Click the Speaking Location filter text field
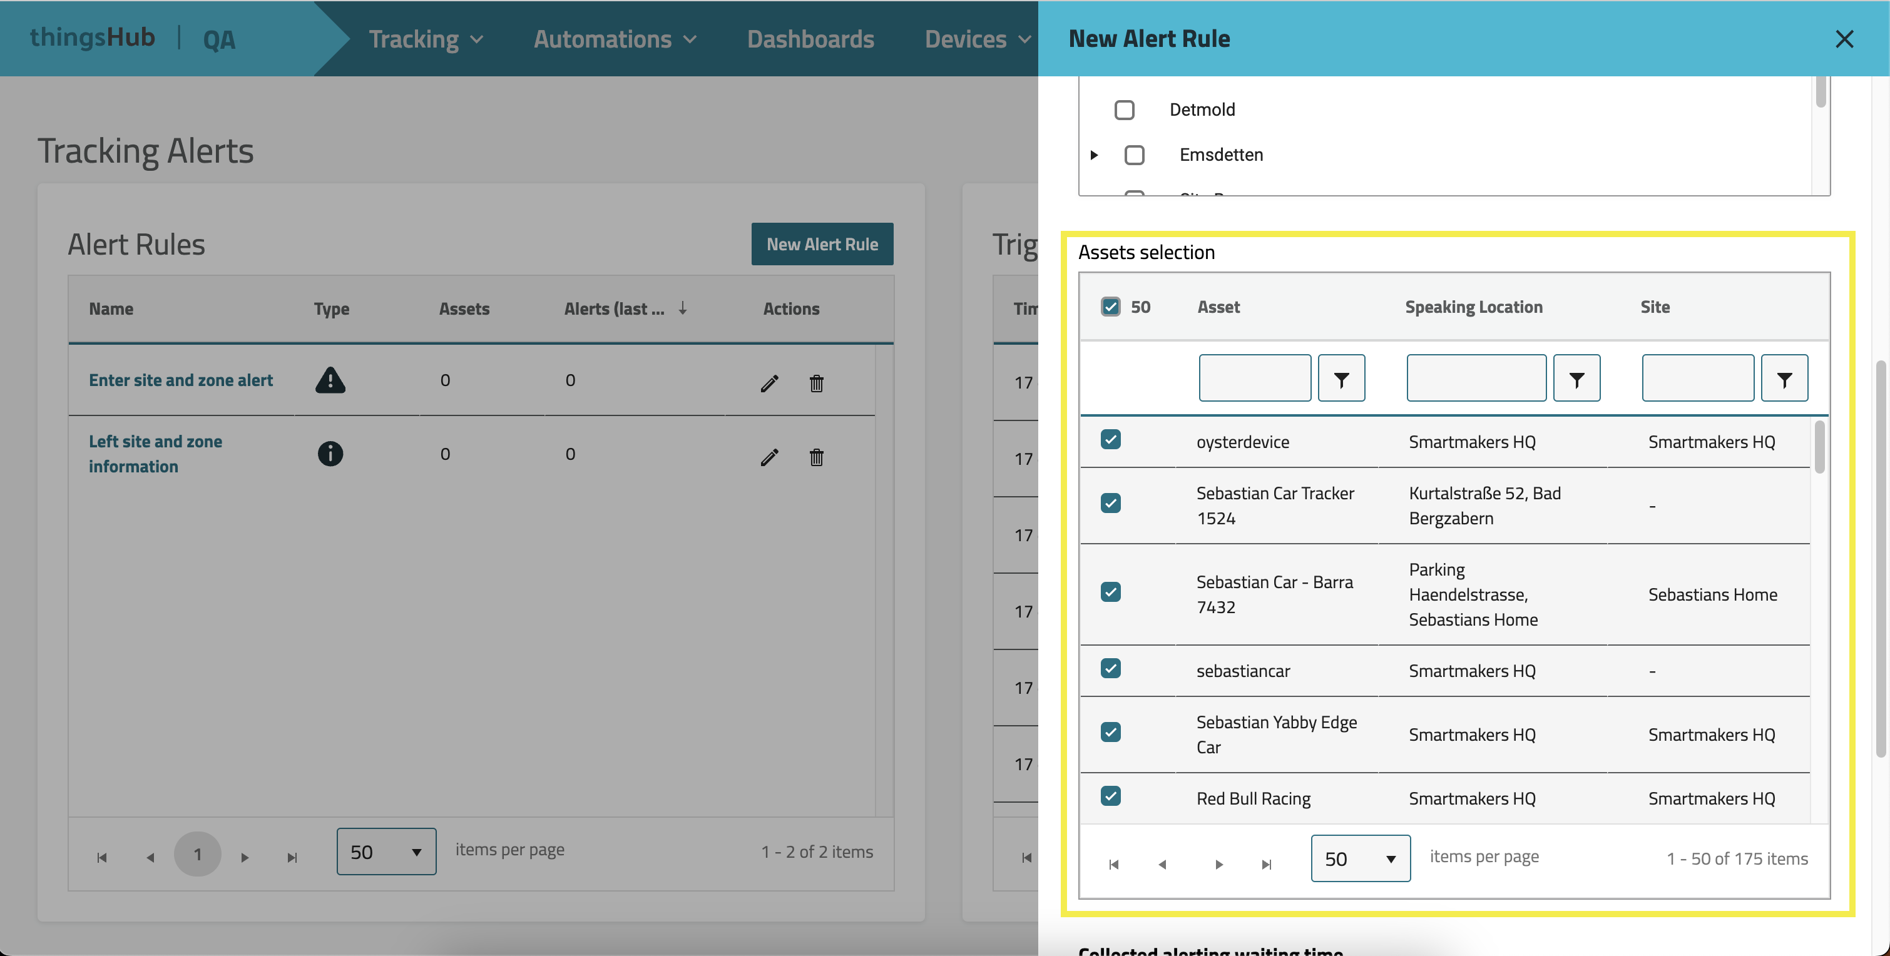 (x=1476, y=379)
